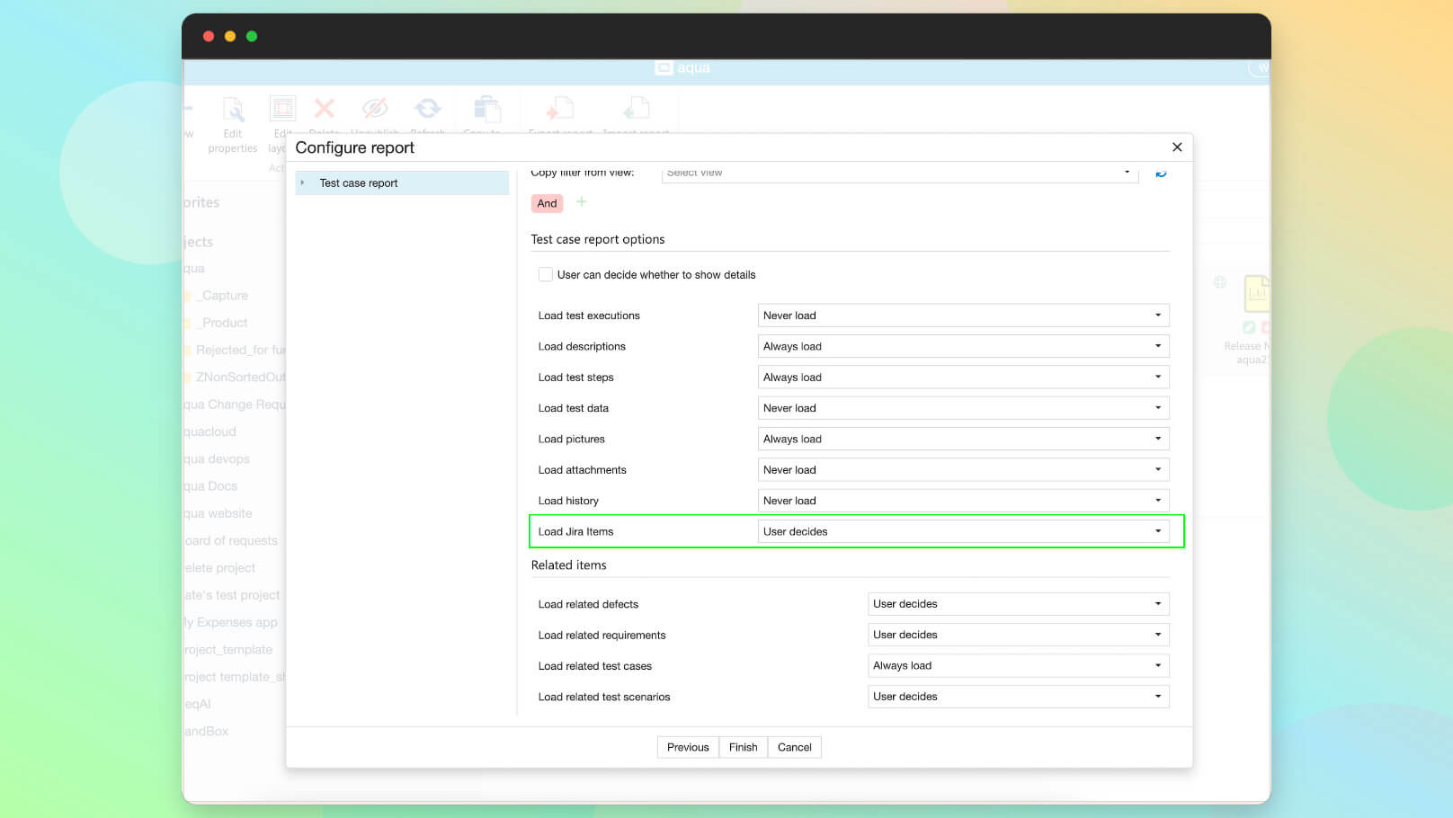Close the Configure report dialog
Screen dimensions: 1453x818
(x=1177, y=147)
